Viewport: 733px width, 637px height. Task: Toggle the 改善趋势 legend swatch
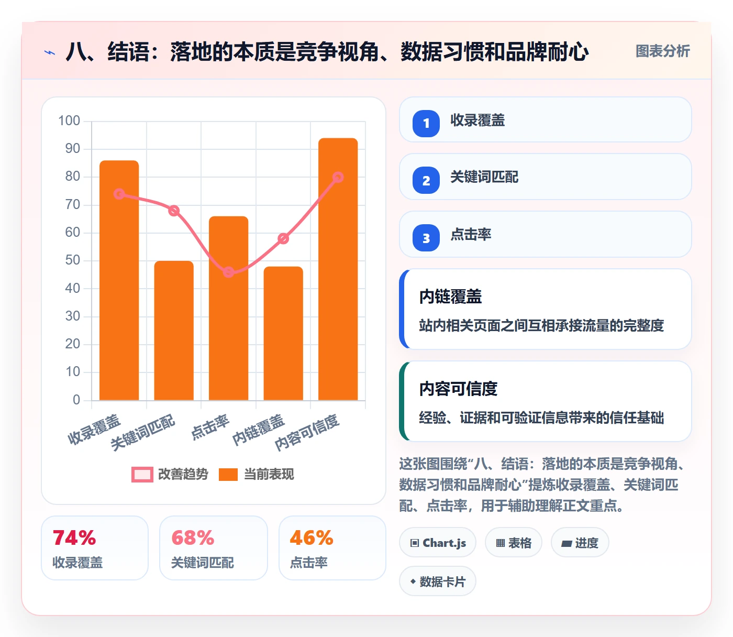click(142, 475)
